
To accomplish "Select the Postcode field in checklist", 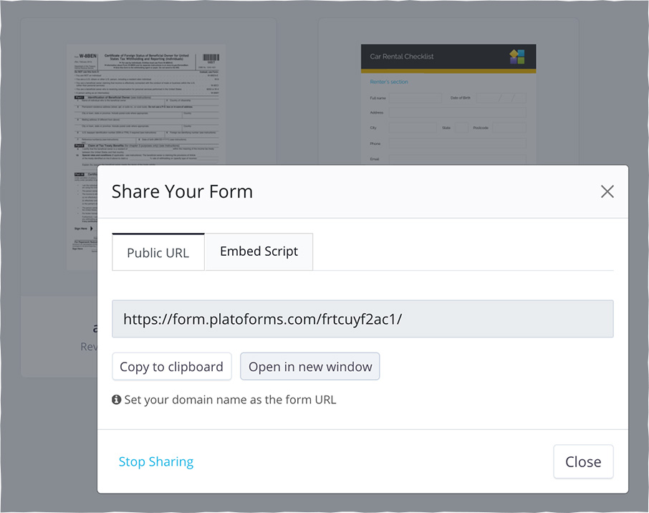I will 509,128.
